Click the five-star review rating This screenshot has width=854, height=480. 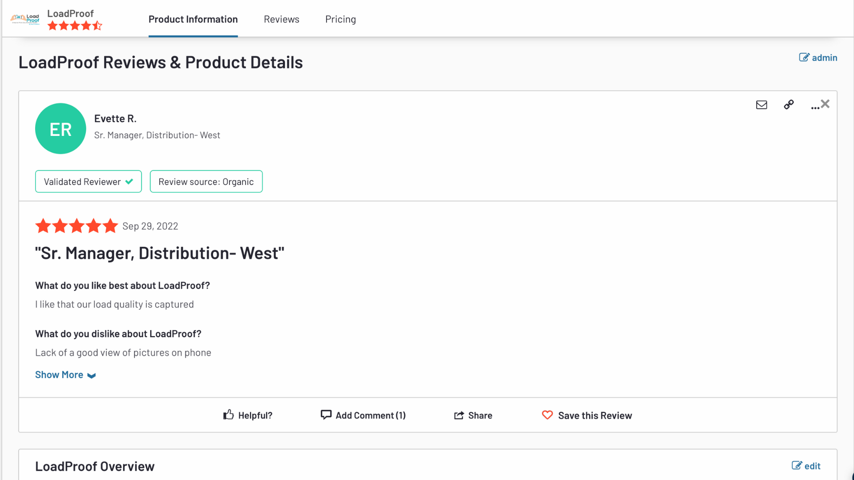(77, 226)
